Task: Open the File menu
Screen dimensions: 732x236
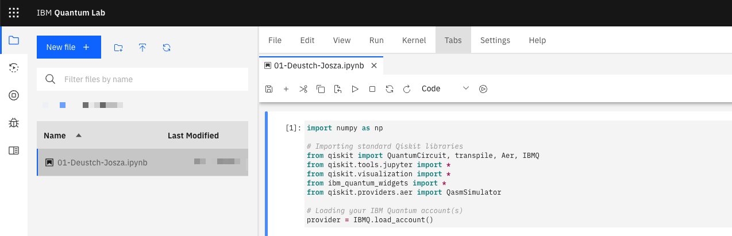Action: tap(275, 40)
